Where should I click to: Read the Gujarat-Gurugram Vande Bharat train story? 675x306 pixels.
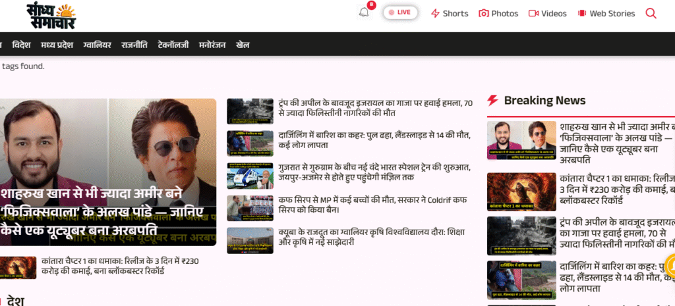tap(374, 172)
